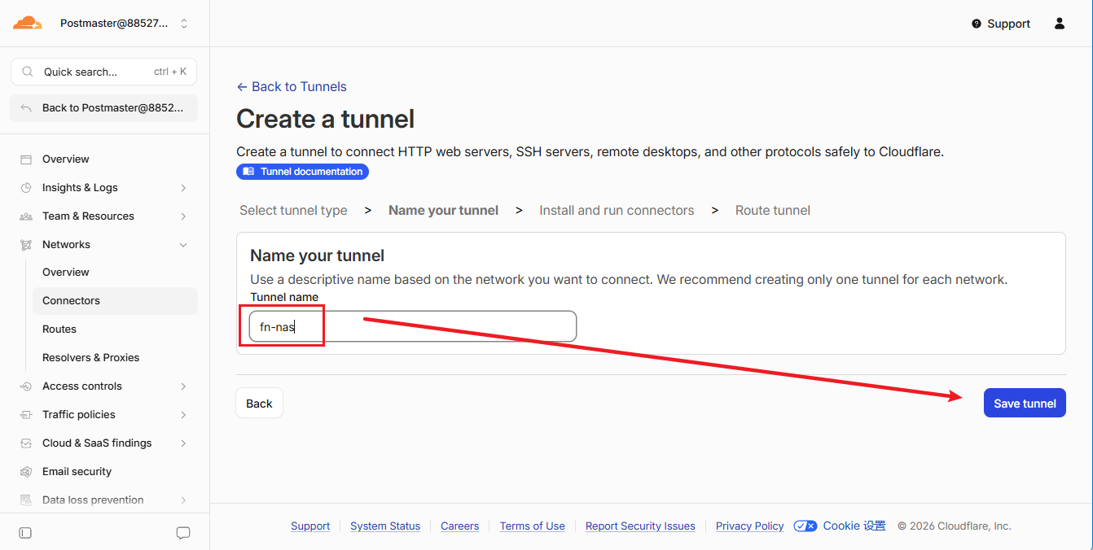Collapse the Networks section

tap(183, 244)
